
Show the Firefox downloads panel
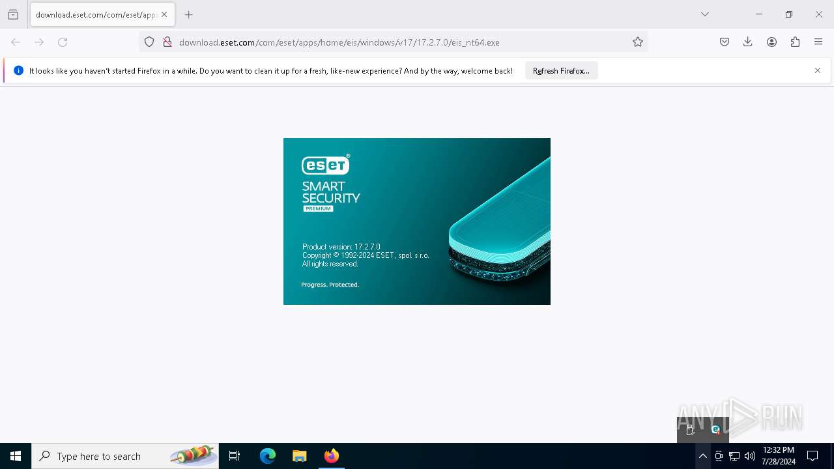[x=748, y=42]
